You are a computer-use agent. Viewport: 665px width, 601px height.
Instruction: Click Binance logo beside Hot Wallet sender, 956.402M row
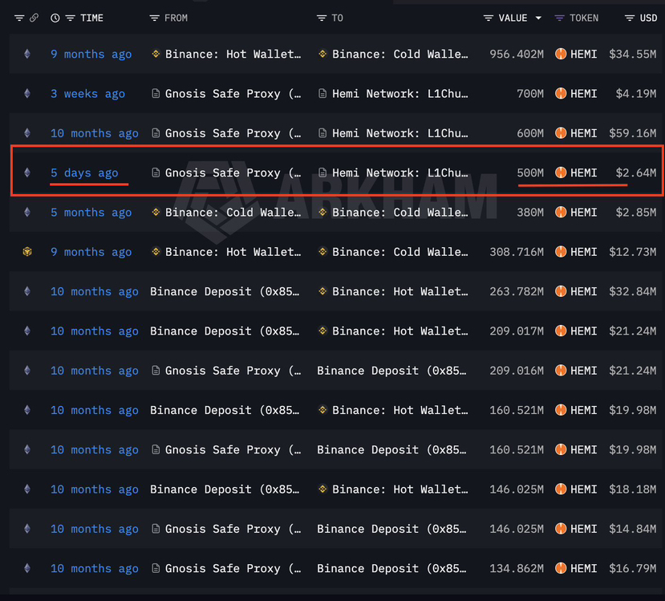(x=156, y=54)
